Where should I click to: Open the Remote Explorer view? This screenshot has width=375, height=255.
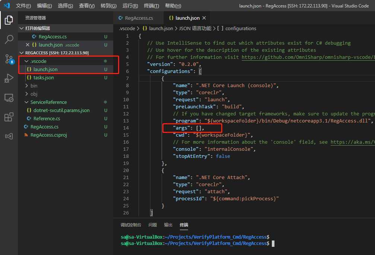9,98
